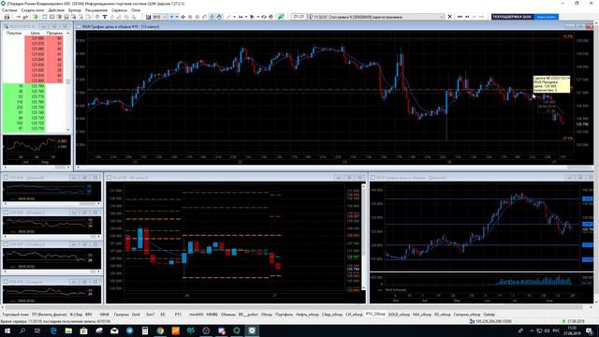Viewport: 599px width, 337px height.
Task: Expand the notification message dropdown
Action: point(442,17)
